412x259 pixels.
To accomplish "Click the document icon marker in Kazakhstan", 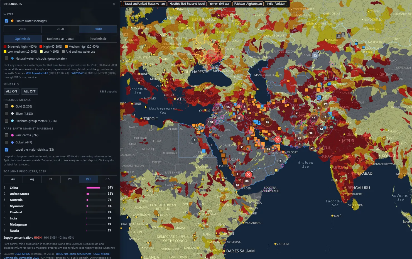I will 315,55.
